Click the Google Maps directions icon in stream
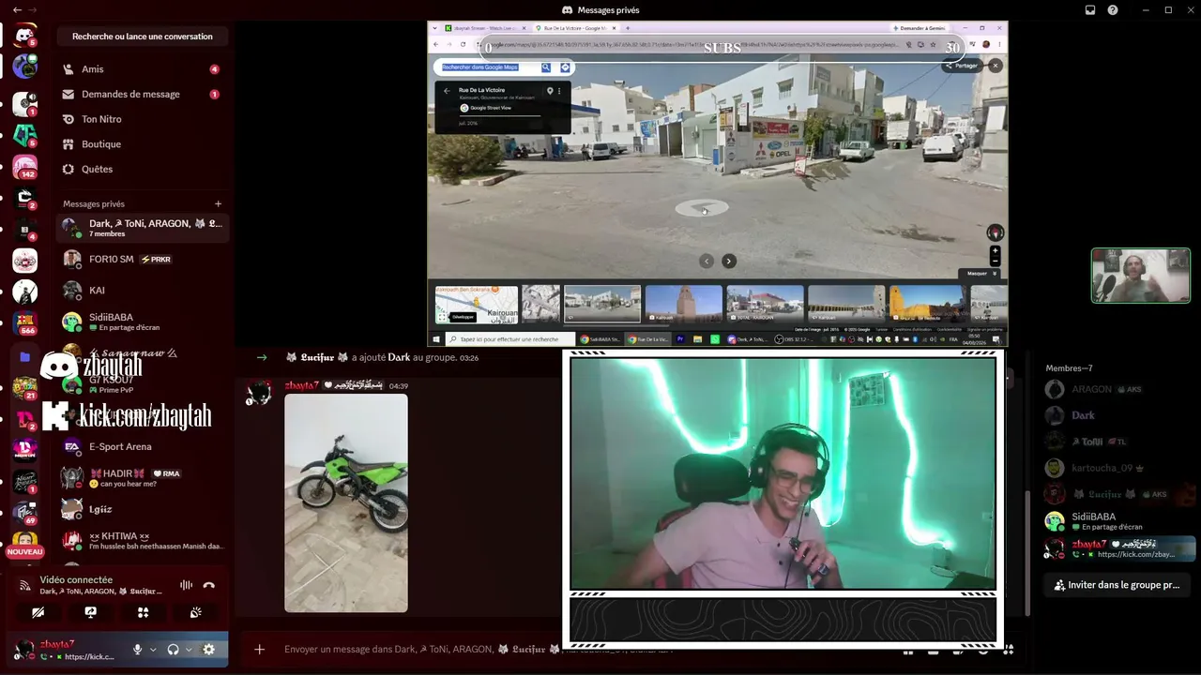This screenshot has height=675, width=1201. (565, 67)
